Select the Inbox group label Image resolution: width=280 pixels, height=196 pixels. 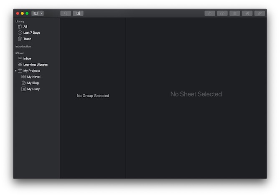click(x=27, y=58)
